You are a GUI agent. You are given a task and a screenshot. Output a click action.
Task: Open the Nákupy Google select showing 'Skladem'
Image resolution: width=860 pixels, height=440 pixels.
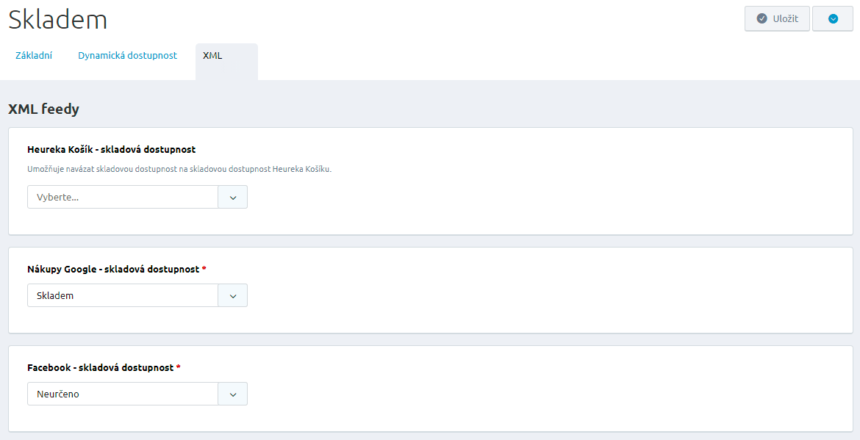click(123, 296)
